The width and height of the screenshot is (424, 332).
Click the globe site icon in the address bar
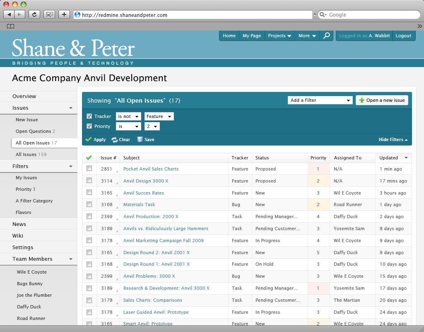point(77,14)
